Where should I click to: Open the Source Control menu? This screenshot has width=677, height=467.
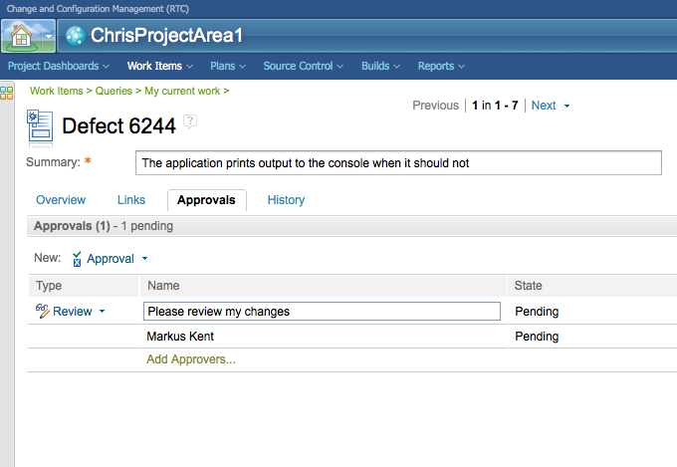coord(303,67)
